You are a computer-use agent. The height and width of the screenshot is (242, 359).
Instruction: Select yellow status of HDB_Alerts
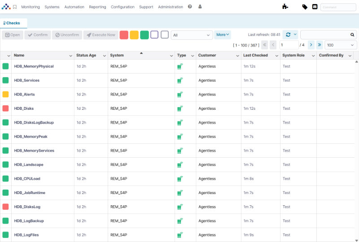5,94
